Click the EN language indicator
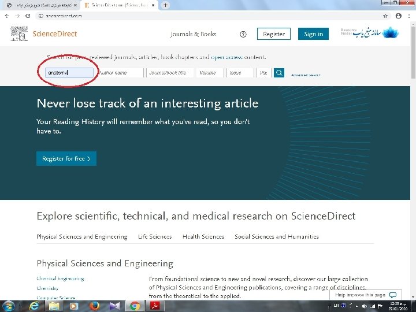 (x=336, y=306)
